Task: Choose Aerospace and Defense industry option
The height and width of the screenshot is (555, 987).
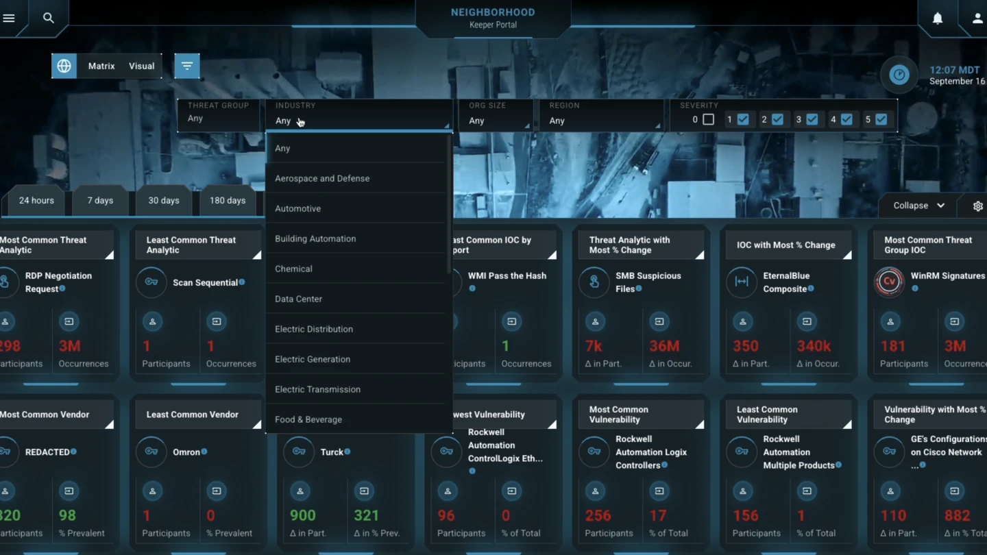Action: [322, 178]
